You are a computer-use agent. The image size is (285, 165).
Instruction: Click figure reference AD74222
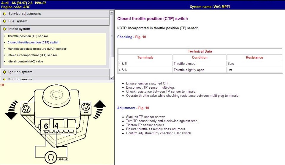point(64,160)
